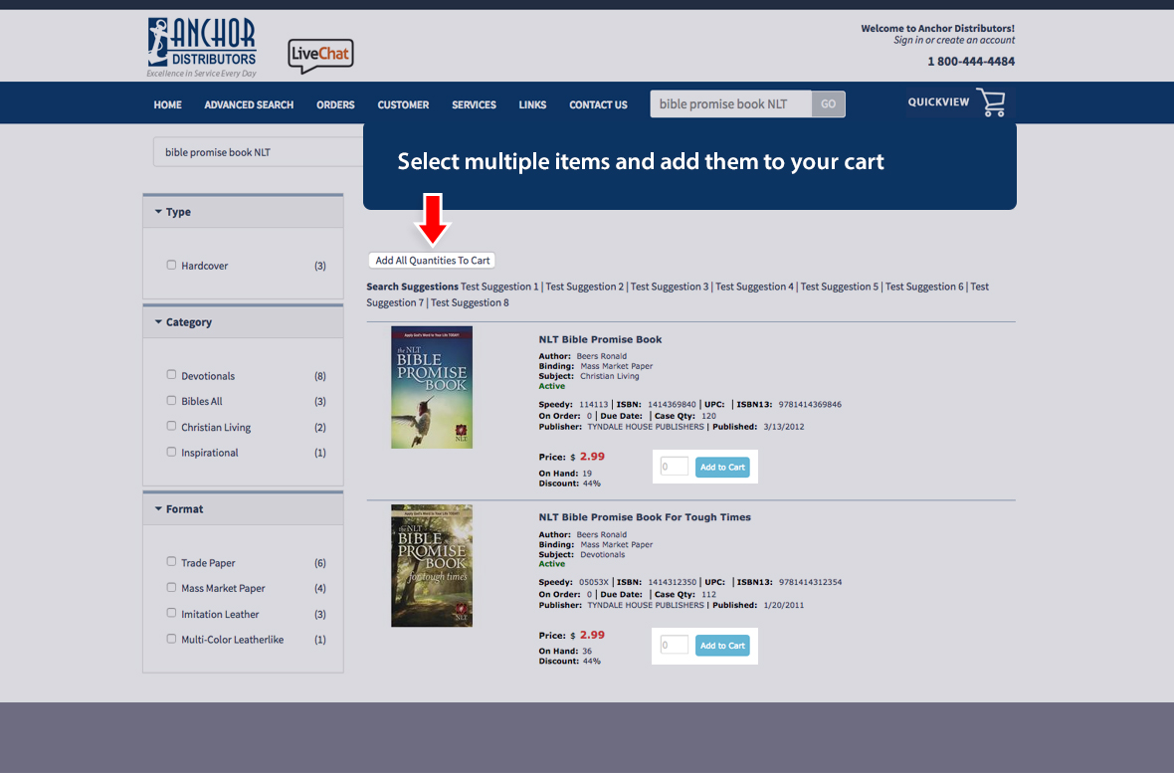Go to the HOME menu
Image resolution: width=1174 pixels, height=773 pixels.
point(168,104)
